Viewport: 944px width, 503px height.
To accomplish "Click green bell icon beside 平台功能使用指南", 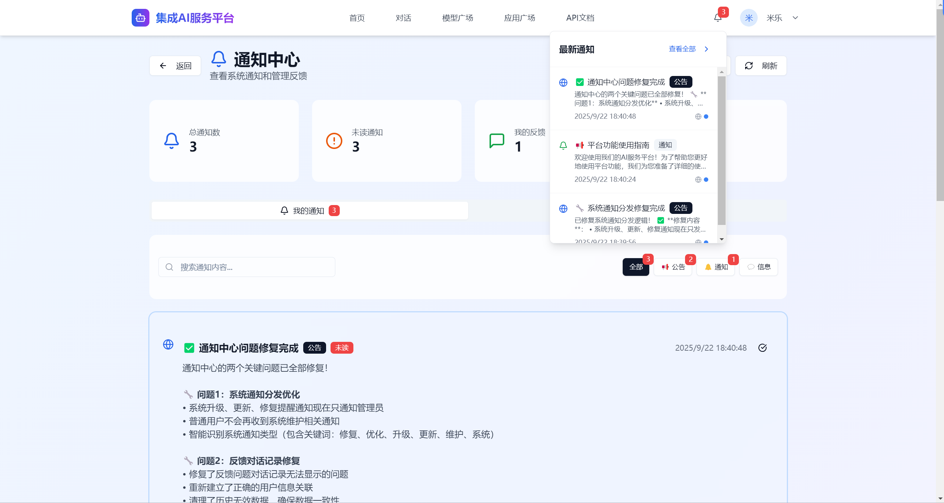I will [x=563, y=145].
